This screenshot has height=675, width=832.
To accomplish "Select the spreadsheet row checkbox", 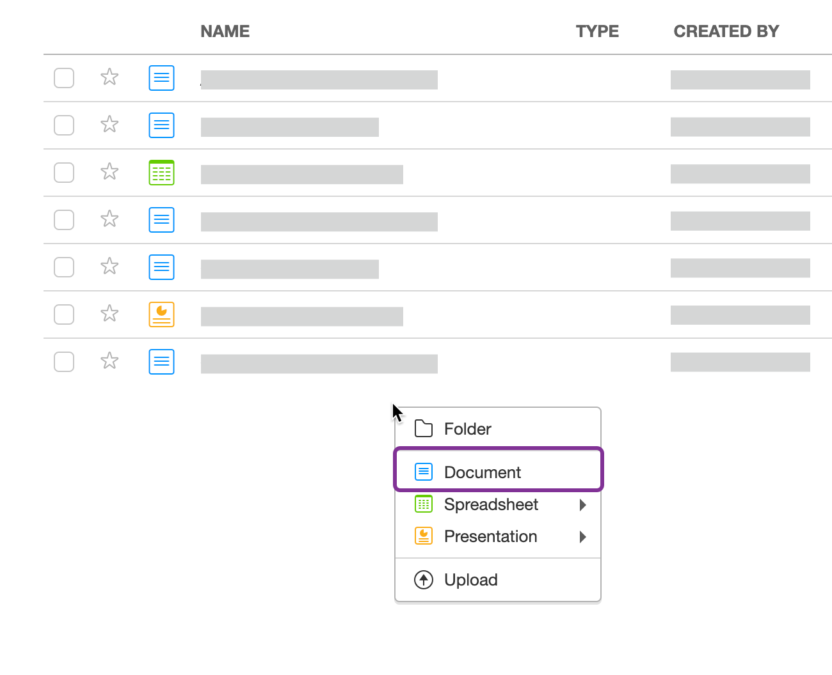I will pyautogui.click(x=64, y=173).
